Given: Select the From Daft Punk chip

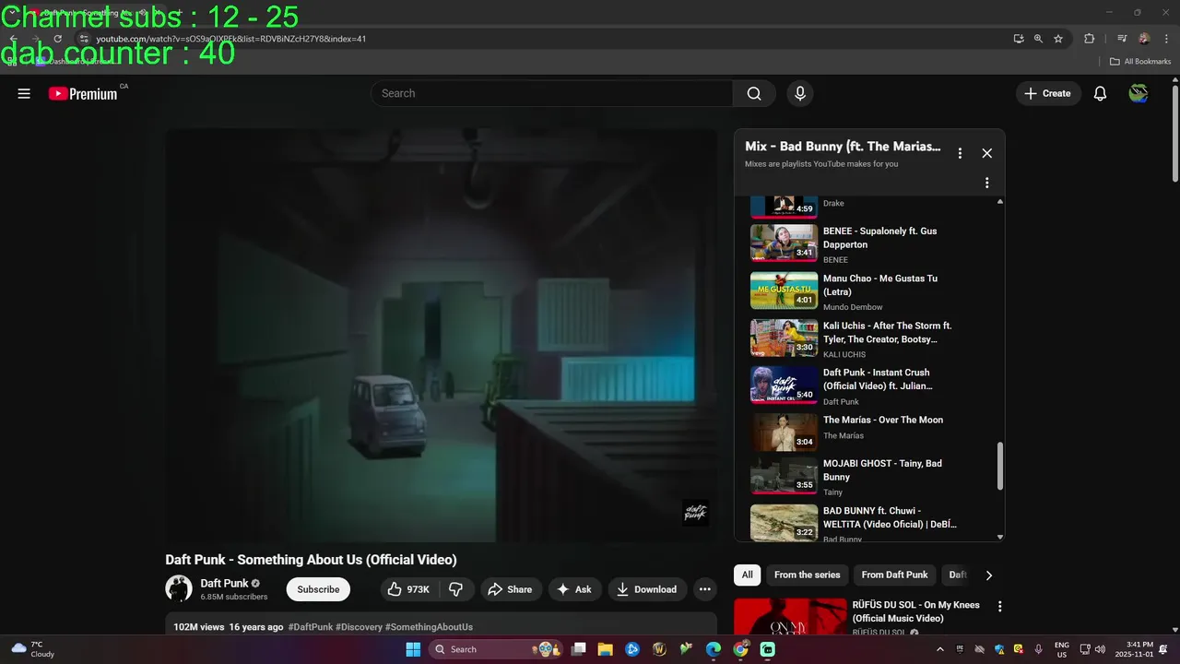Looking at the screenshot, I should click(x=894, y=575).
